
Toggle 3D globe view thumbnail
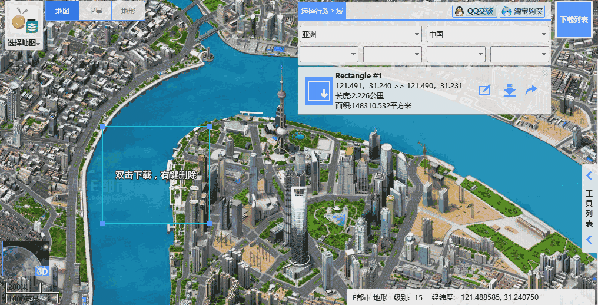(25, 258)
